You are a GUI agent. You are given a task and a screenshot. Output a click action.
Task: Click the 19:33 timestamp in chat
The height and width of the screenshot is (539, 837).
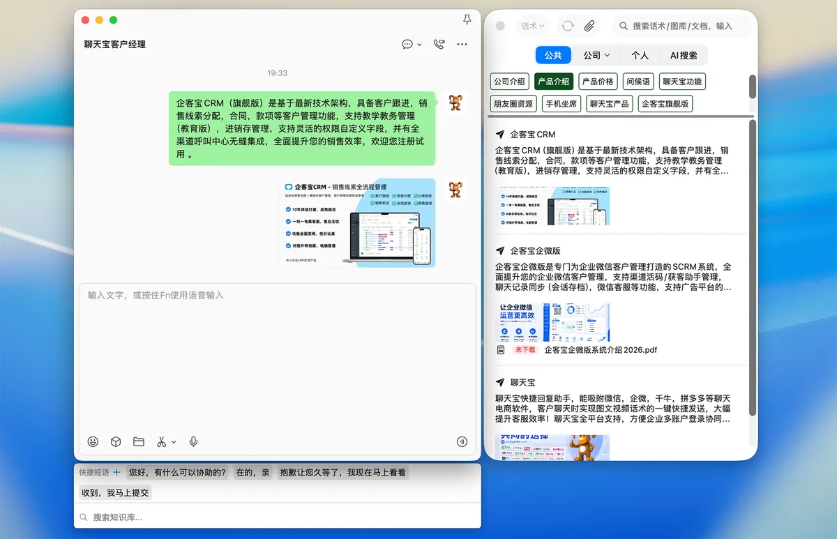[277, 73]
